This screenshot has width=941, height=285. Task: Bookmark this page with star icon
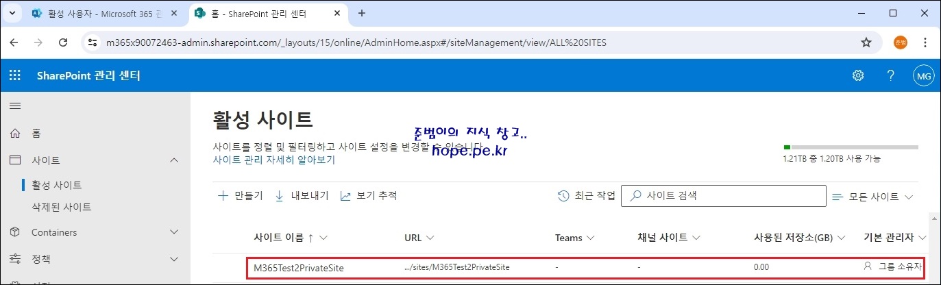pyautogui.click(x=866, y=42)
